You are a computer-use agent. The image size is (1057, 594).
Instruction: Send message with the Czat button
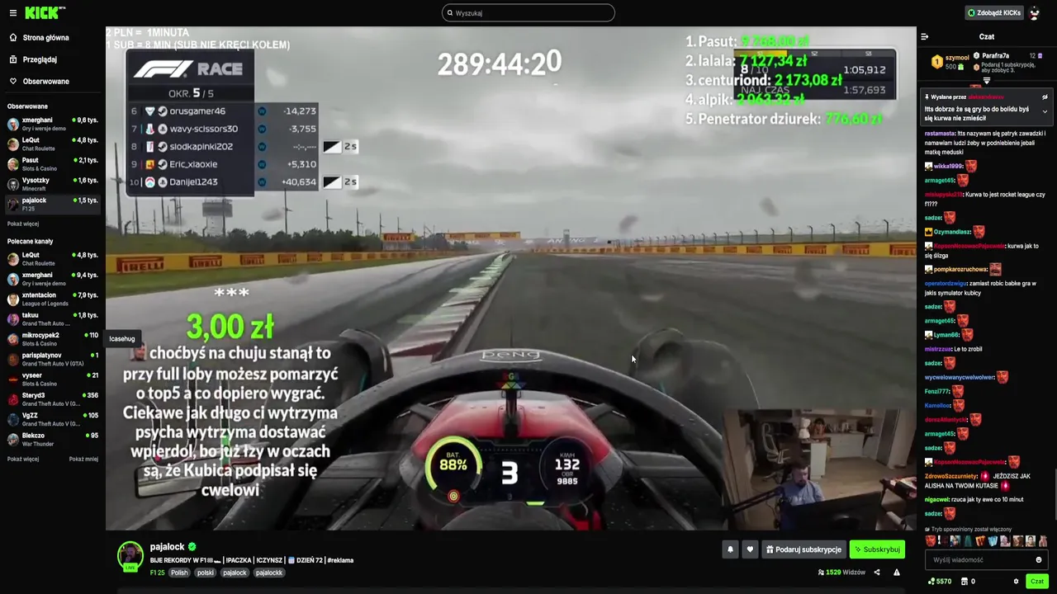[1037, 582]
